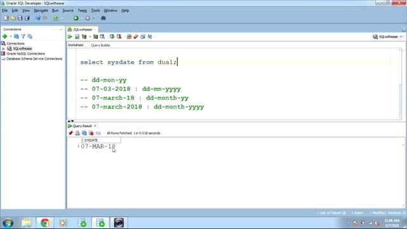Viewport: 407px width, 229px height.
Task: Open the Help menu
Action: click(x=125, y=10)
